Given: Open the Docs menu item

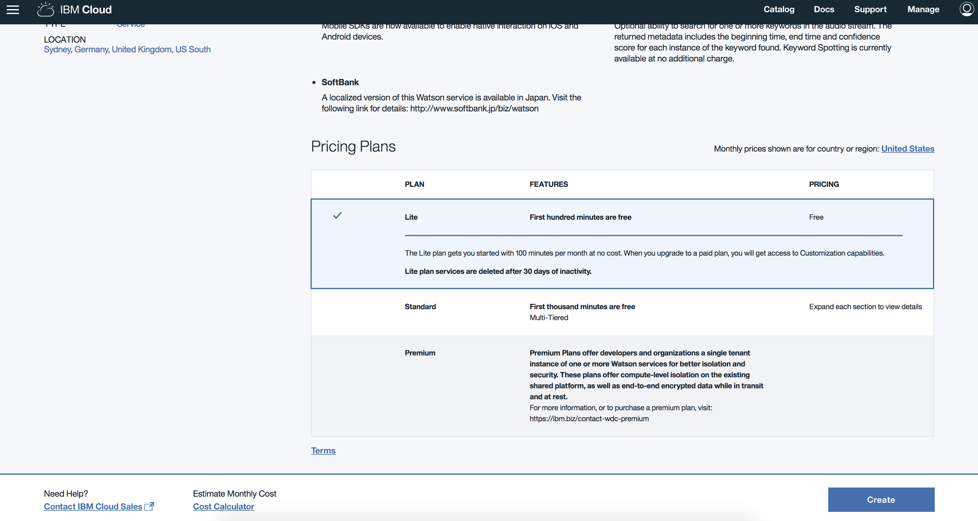Looking at the screenshot, I should click(824, 9).
